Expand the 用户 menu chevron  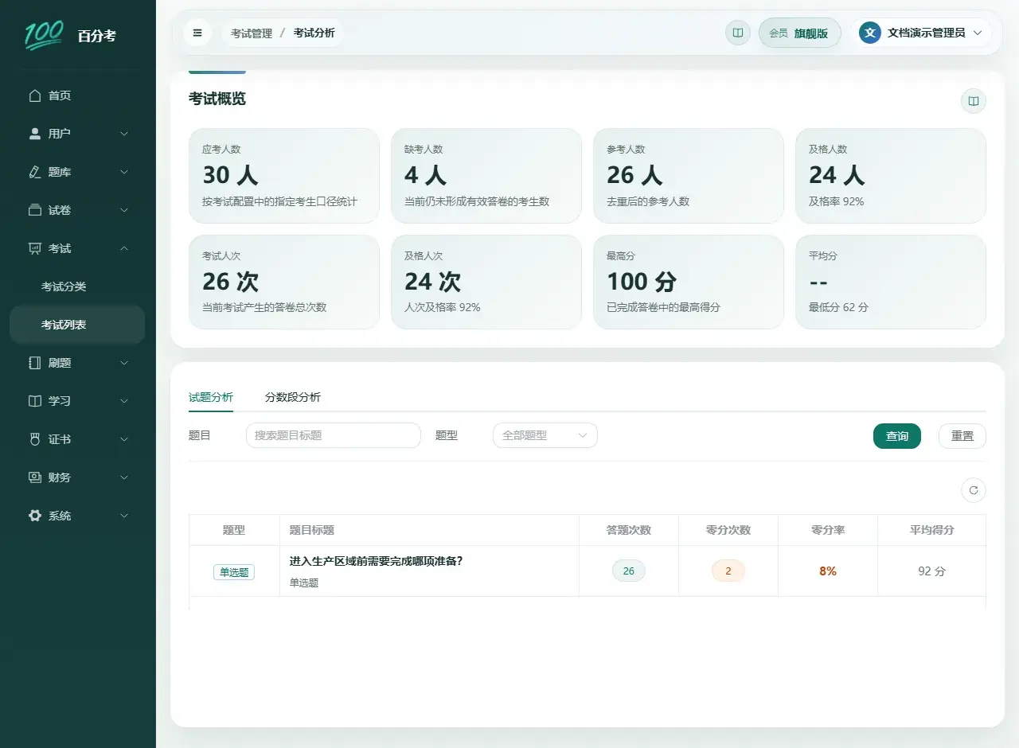click(124, 134)
